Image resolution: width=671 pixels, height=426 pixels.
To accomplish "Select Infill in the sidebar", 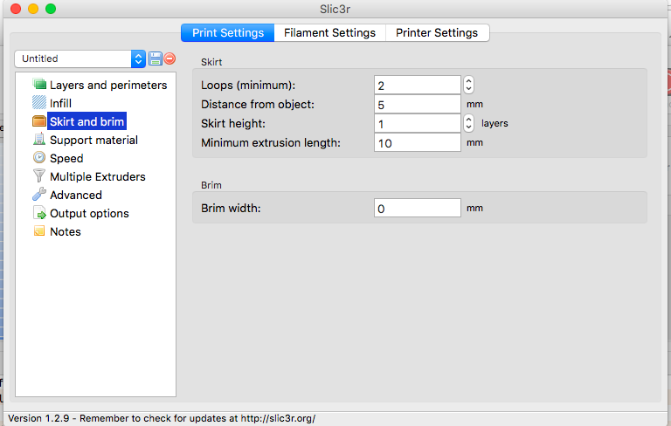I will point(60,103).
